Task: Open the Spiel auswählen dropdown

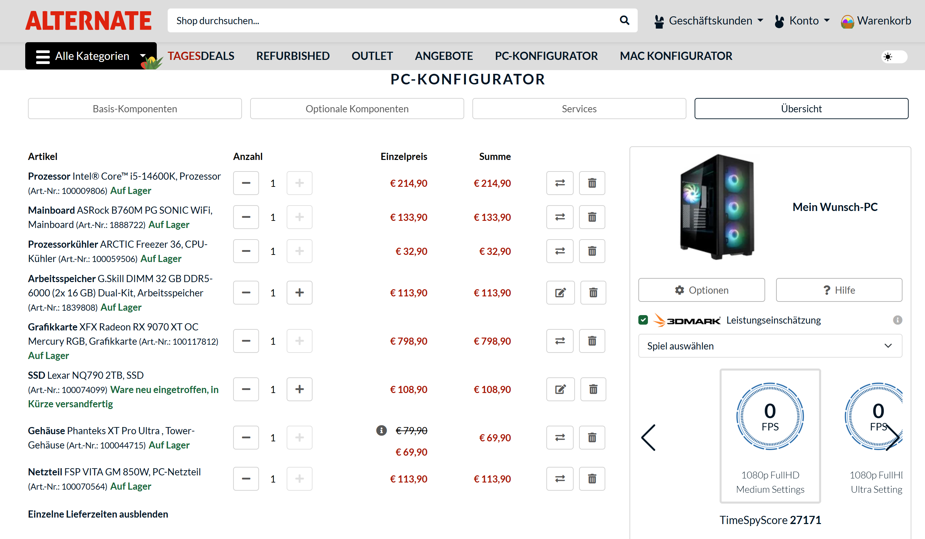Action: (770, 346)
